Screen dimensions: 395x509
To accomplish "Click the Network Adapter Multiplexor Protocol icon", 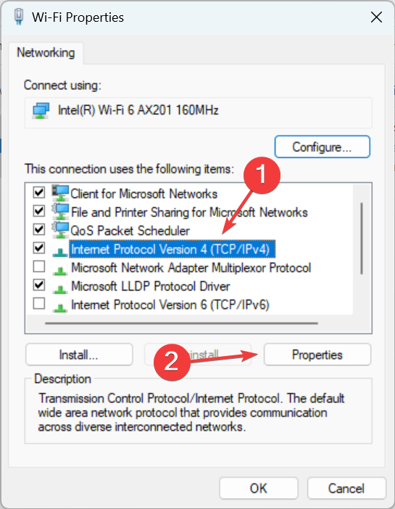I will [x=60, y=270].
